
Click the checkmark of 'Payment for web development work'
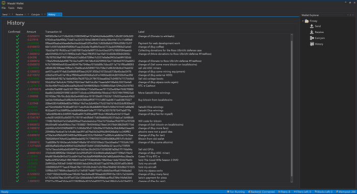[x=17, y=43]
